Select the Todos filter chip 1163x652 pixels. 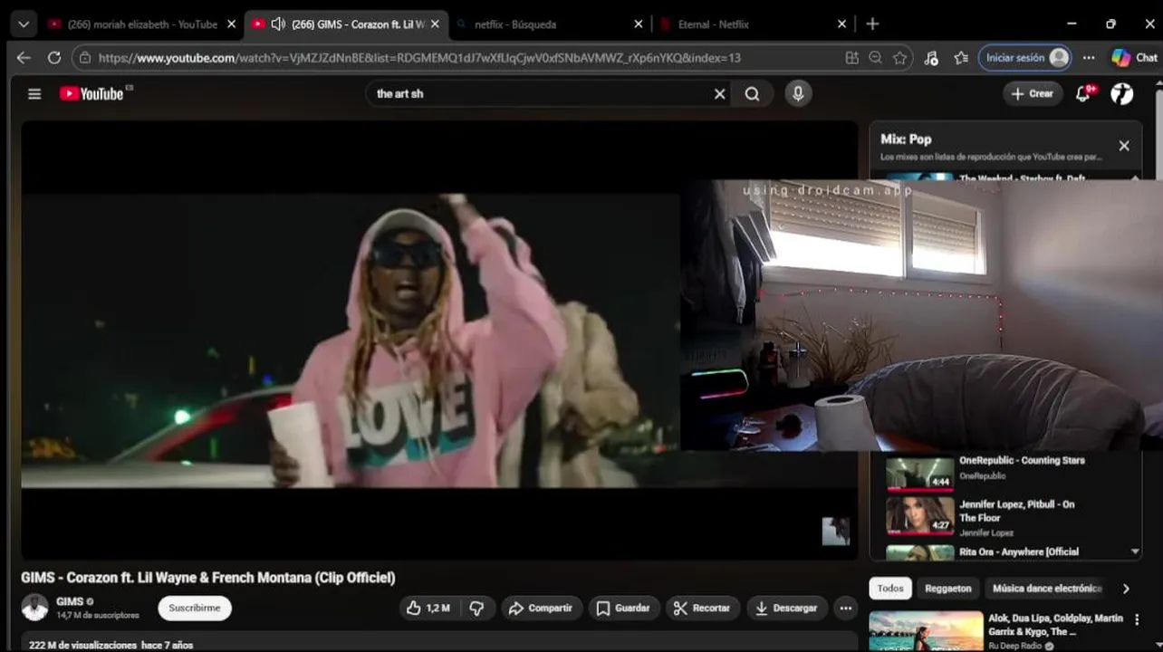(x=890, y=589)
